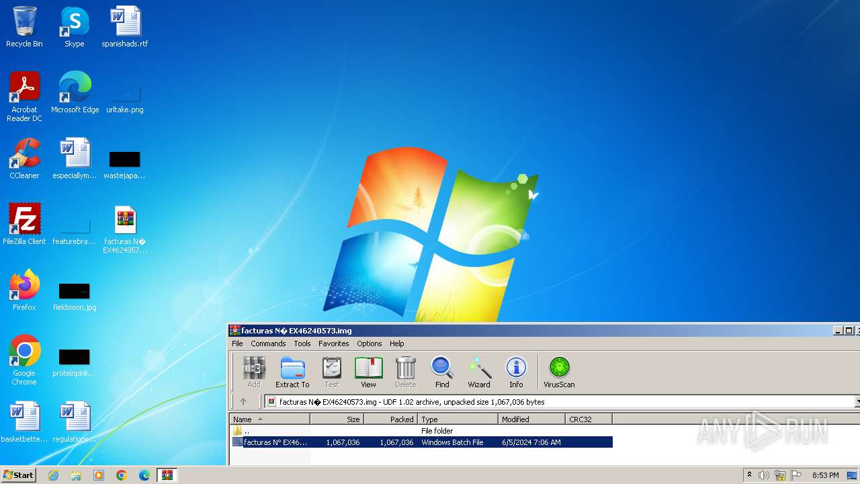
Task: Sort file list by Size column
Action: 337,419
